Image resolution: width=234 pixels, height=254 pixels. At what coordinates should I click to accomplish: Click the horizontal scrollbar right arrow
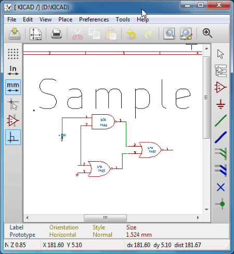(198, 217)
